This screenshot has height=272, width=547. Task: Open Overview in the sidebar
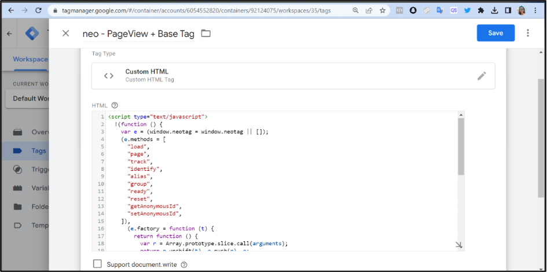point(24,132)
